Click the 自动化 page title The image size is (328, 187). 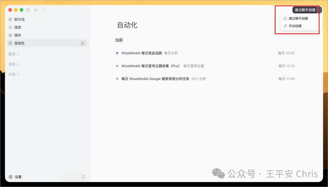click(x=127, y=25)
